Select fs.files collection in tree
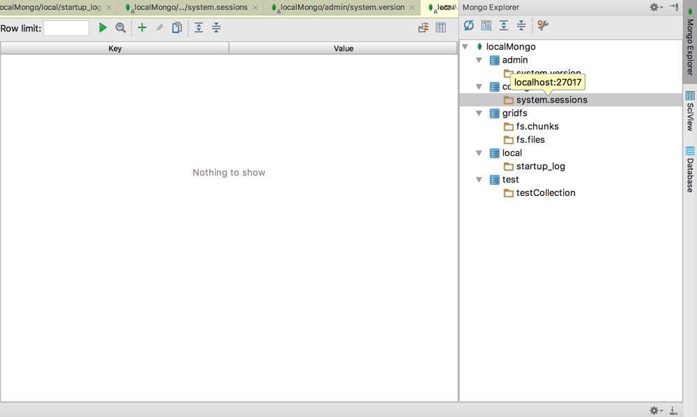The image size is (697, 417). click(x=530, y=140)
